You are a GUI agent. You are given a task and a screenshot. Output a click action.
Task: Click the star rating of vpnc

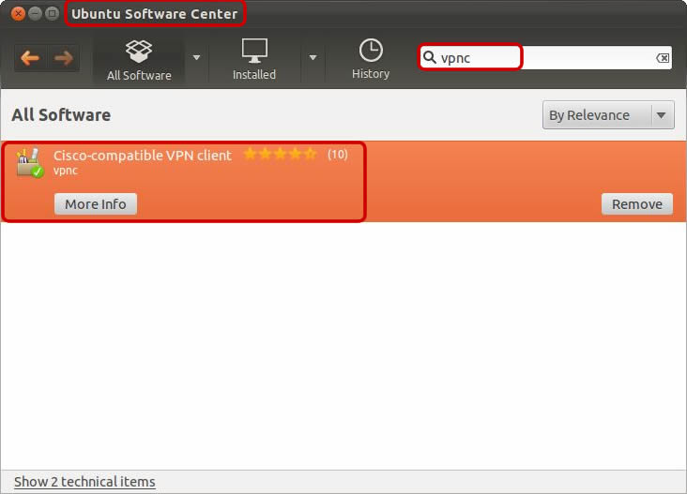pos(281,154)
